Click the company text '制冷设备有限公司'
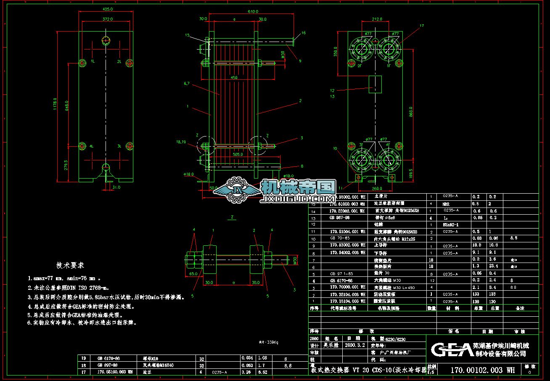 pos(501,354)
